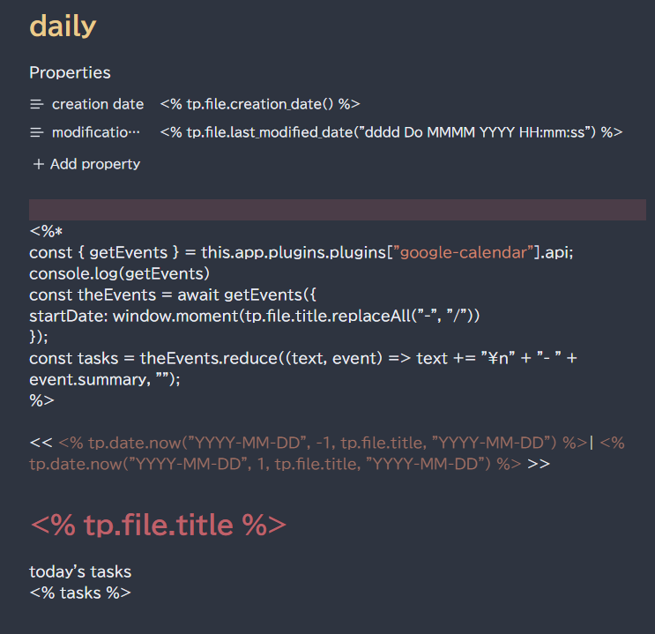Click the note title "daily"
The image size is (655, 634).
click(x=63, y=26)
